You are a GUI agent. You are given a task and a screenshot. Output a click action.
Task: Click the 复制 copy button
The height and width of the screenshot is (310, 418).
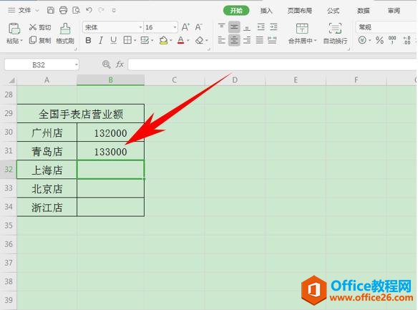[x=40, y=41]
